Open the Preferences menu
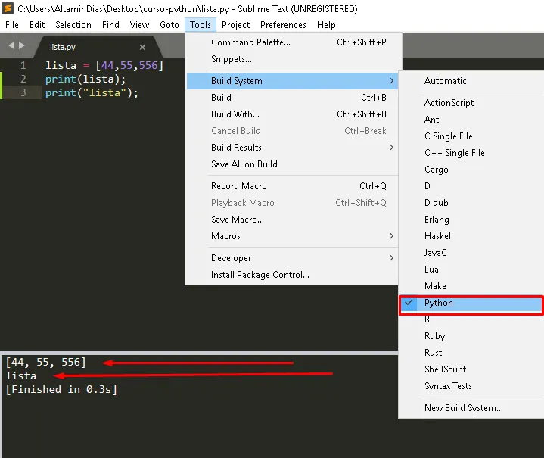This screenshot has width=544, height=458. (283, 25)
